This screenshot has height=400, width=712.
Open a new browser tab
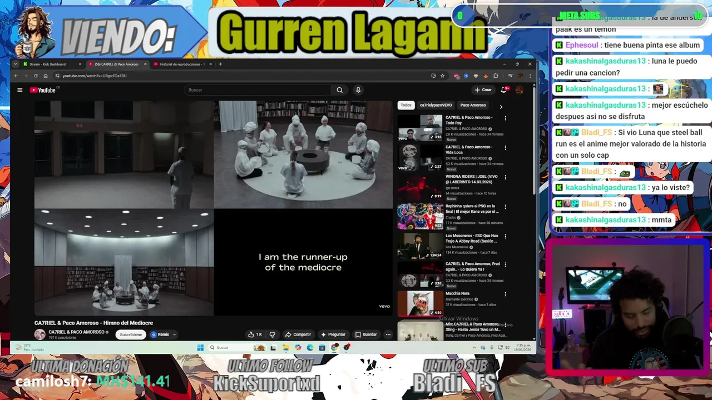[220, 64]
